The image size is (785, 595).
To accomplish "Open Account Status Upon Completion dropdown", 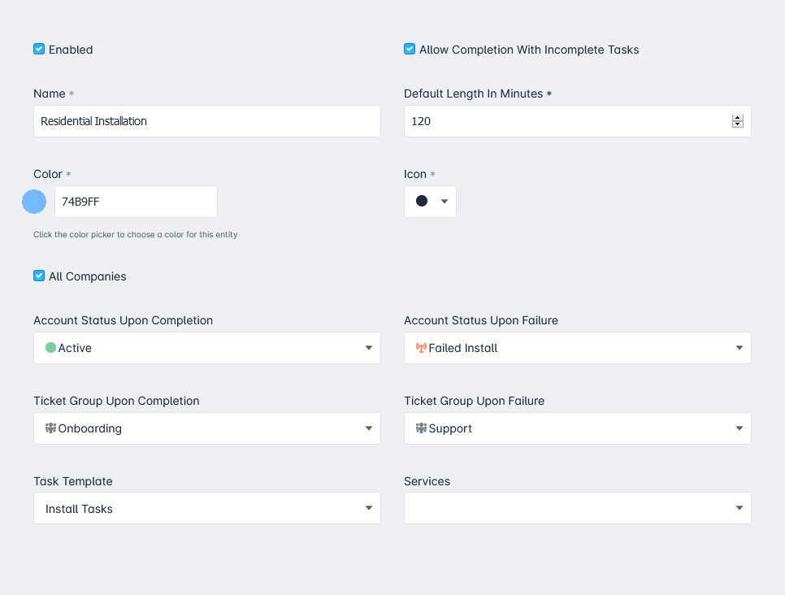I will (x=206, y=348).
